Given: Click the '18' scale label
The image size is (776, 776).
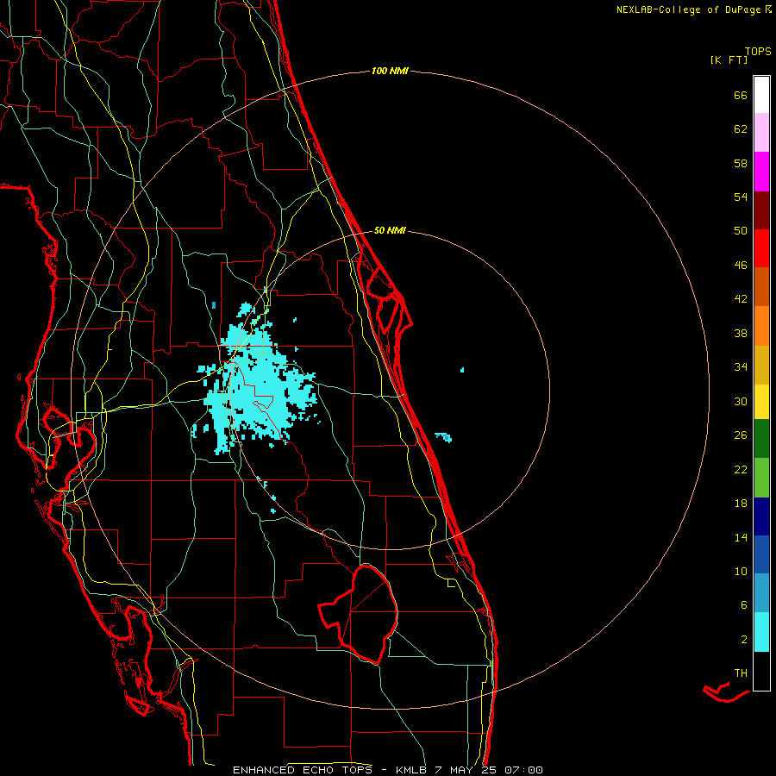Looking at the screenshot, I should coord(741,504).
